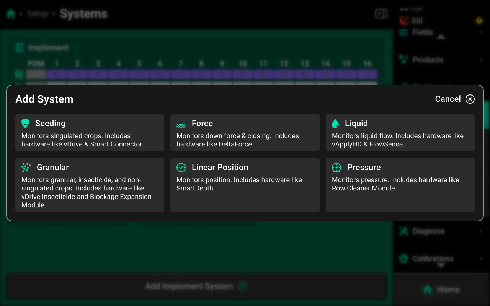Screen dimensions: 490x306
Task: Click the Add Implement System button
Action: pyautogui.click(x=196, y=286)
